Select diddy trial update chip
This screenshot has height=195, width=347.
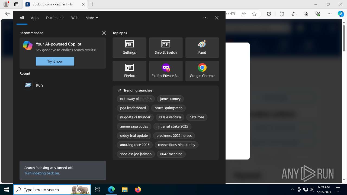134,136
